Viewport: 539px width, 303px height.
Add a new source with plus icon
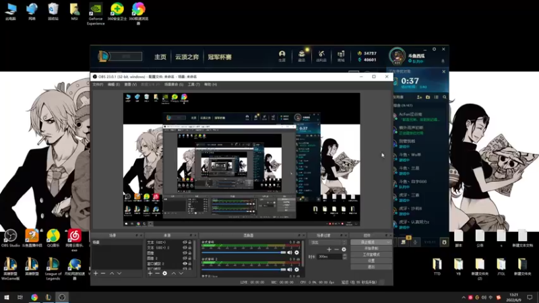[150, 273]
